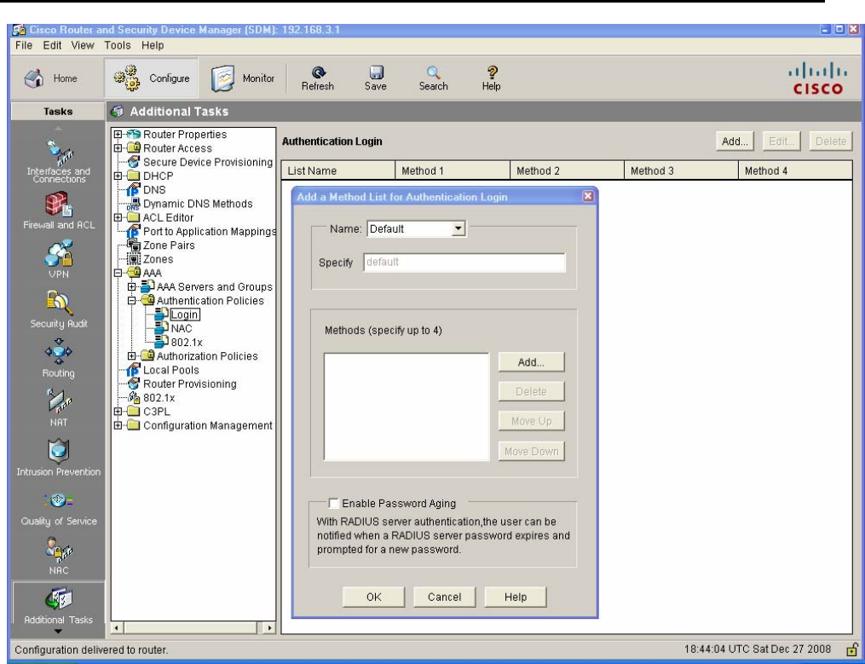Open the Name dropdown in the dialog

[x=458, y=228]
